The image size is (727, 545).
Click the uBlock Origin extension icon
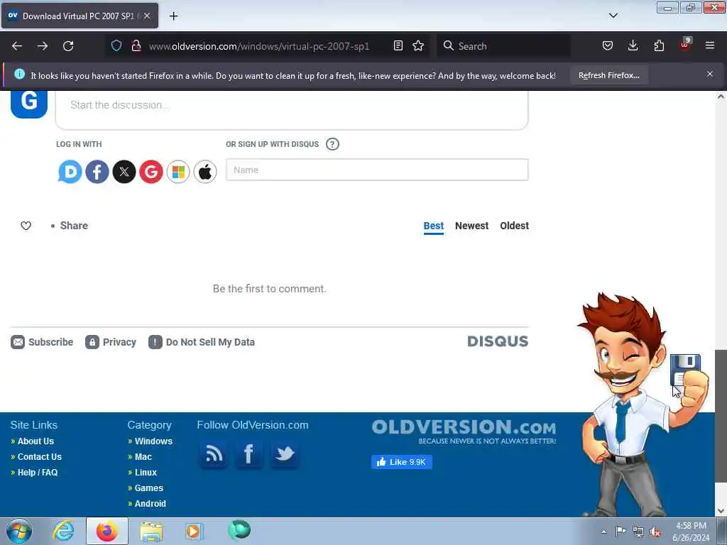685,45
